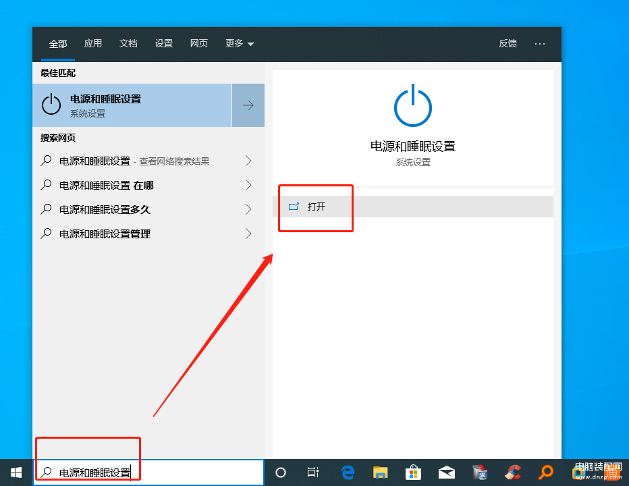The width and height of the screenshot is (629, 486).
Task: Click 打开 to open power settings
Action: pos(413,207)
